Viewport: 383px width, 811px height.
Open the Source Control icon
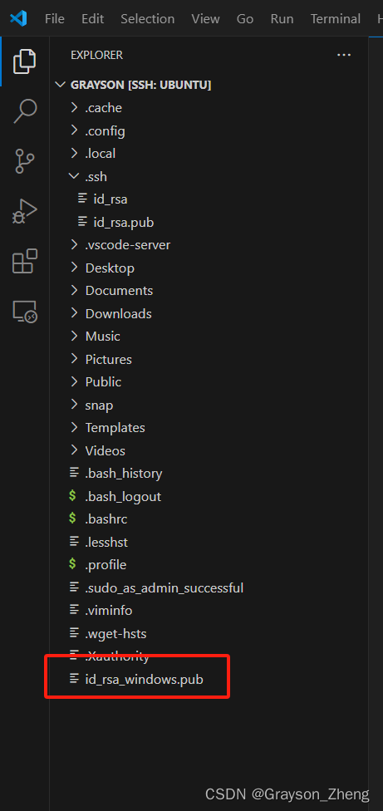(25, 161)
